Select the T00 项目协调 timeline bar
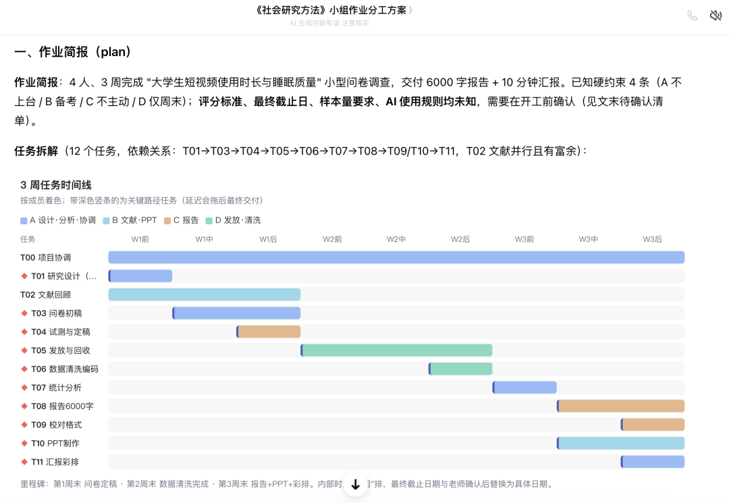The image size is (729, 503). tap(396, 257)
